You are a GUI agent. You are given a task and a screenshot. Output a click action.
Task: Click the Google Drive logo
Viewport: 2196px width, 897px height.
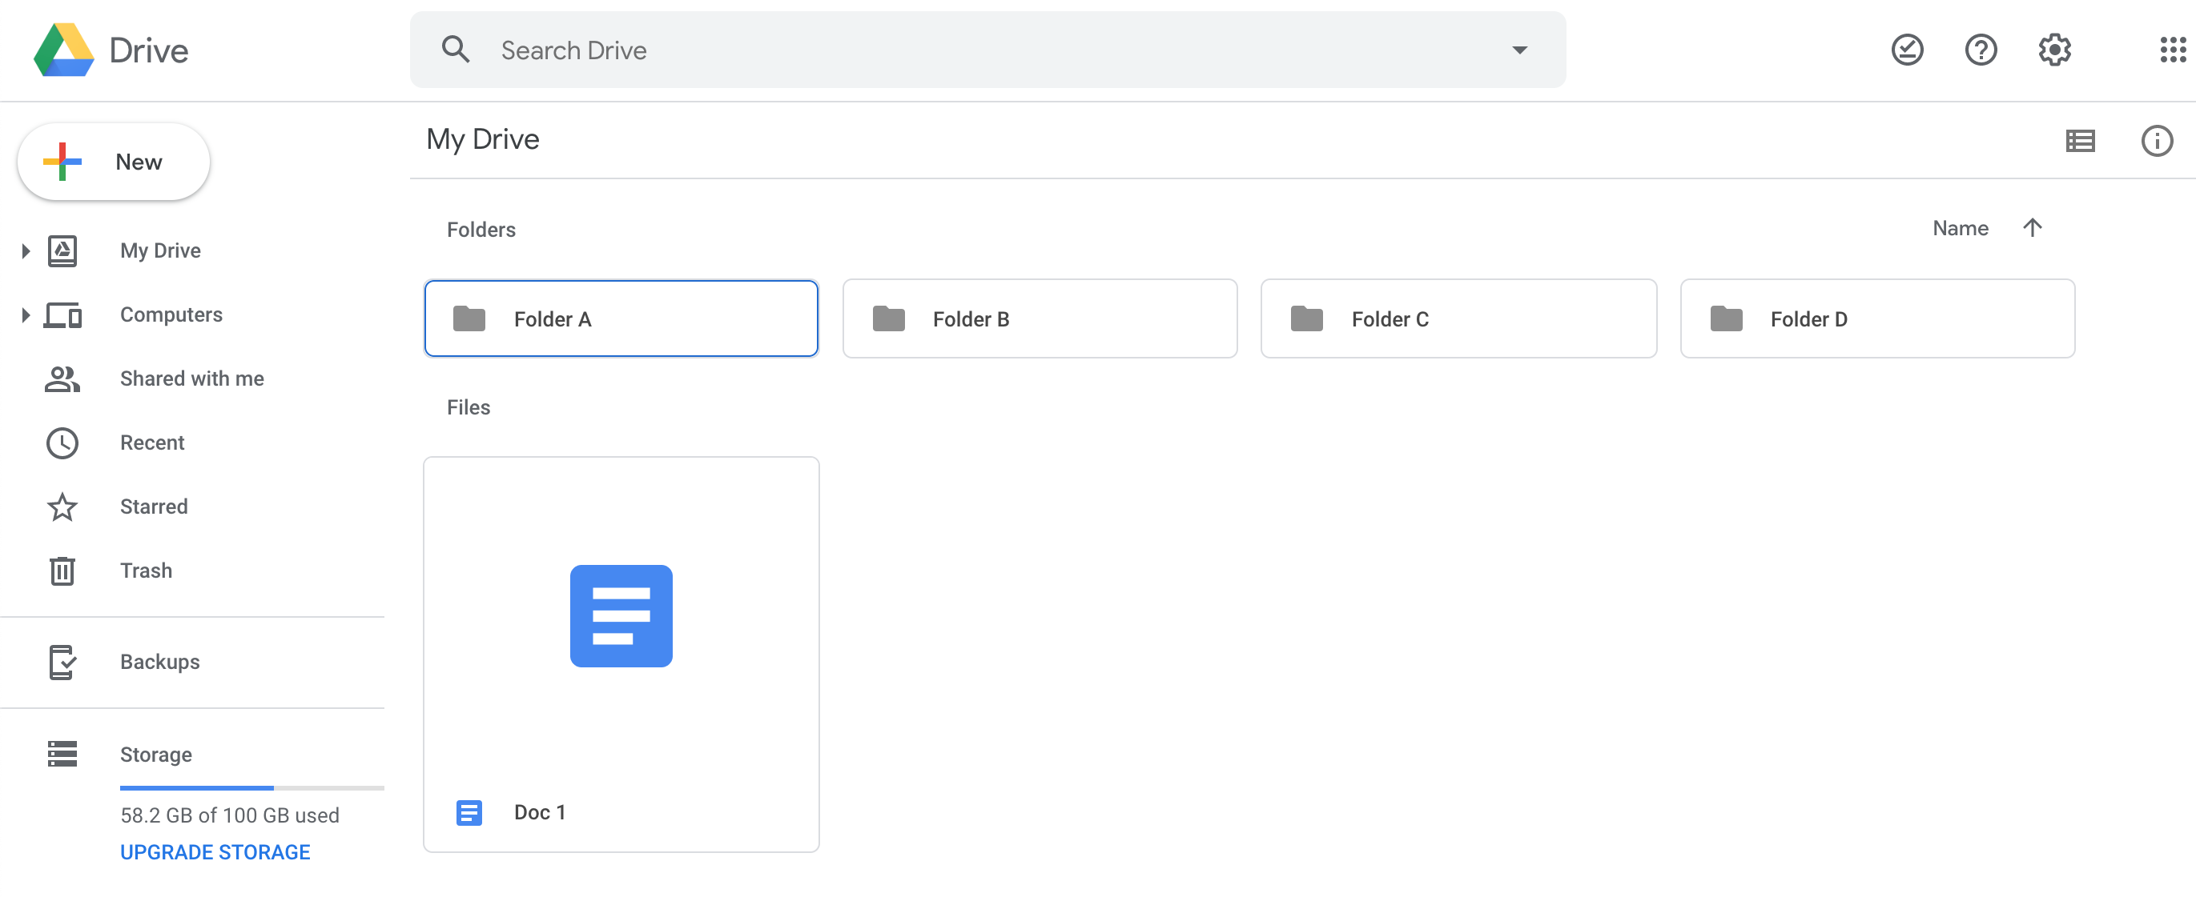64,50
